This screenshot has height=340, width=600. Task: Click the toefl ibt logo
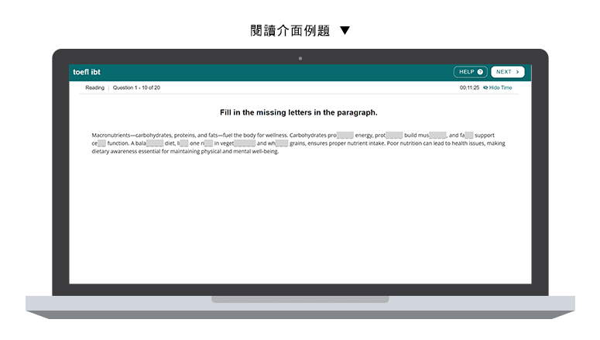coord(87,72)
